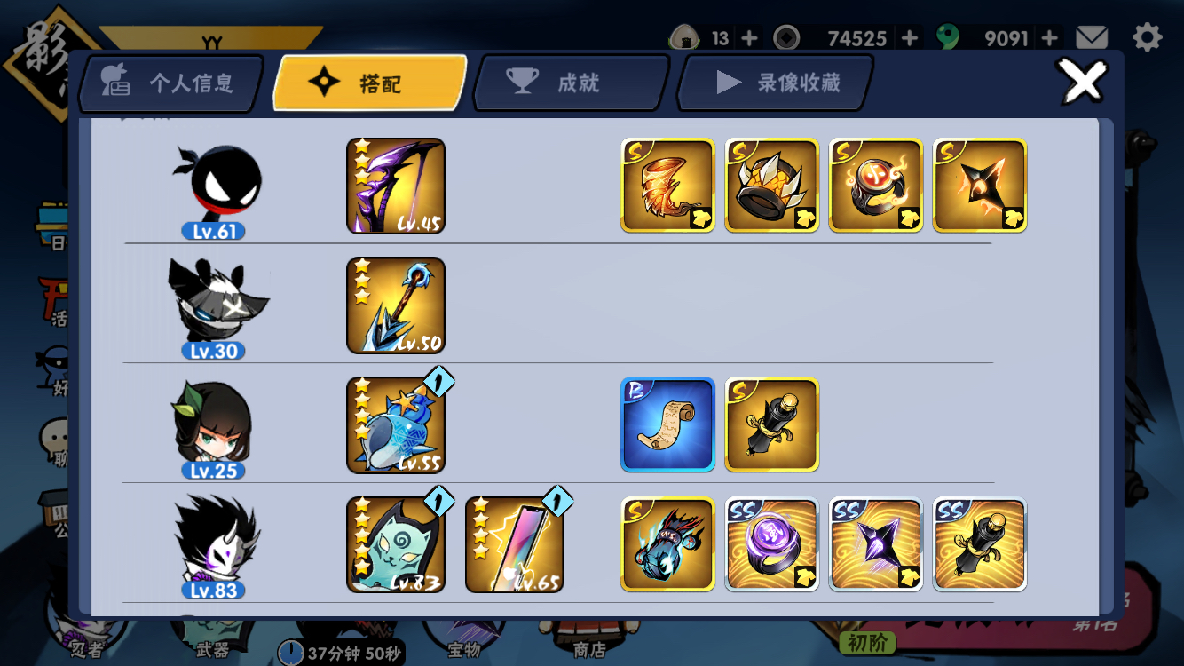Add more gold coins with plus button

(x=910, y=38)
